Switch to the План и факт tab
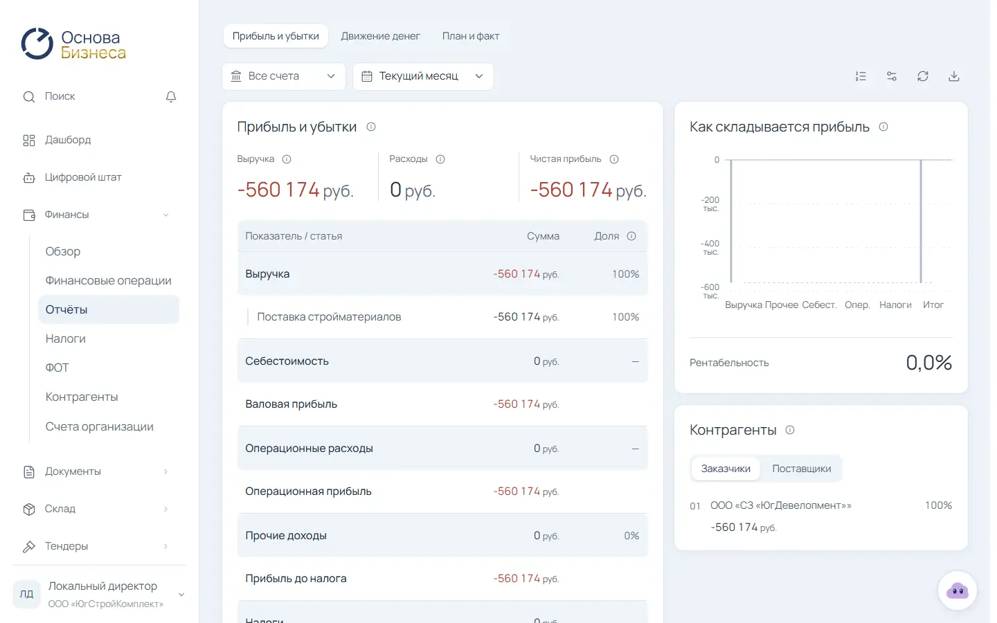Screen dimensions: 997x623 471,36
